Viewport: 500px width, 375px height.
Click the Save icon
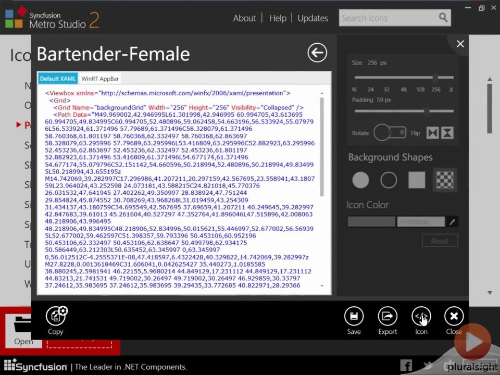[x=354, y=316]
